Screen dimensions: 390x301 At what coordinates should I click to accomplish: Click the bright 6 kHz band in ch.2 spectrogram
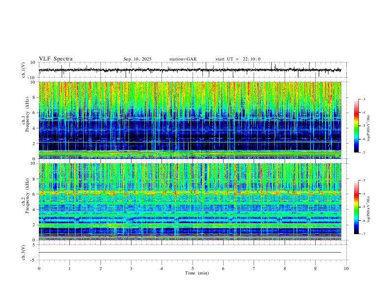(x=190, y=193)
